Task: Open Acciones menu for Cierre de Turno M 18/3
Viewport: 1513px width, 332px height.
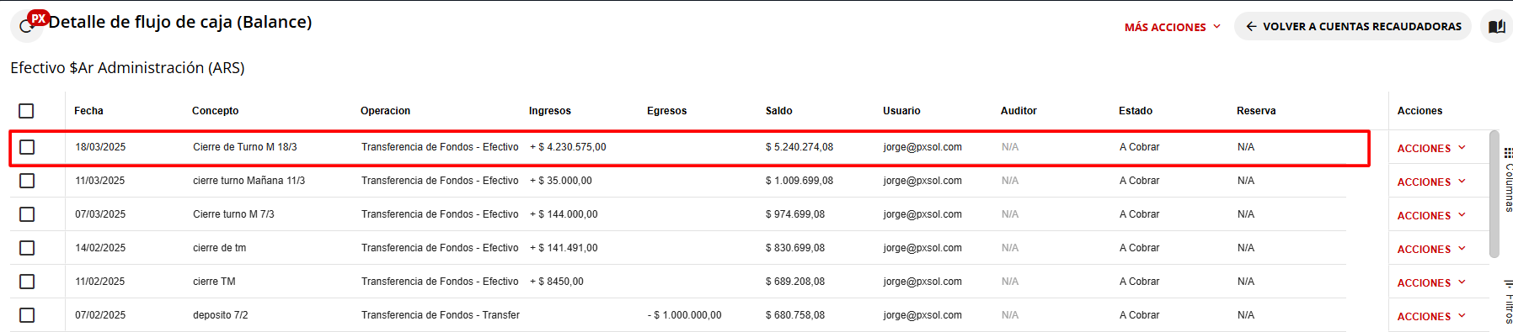Action: [x=1431, y=148]
